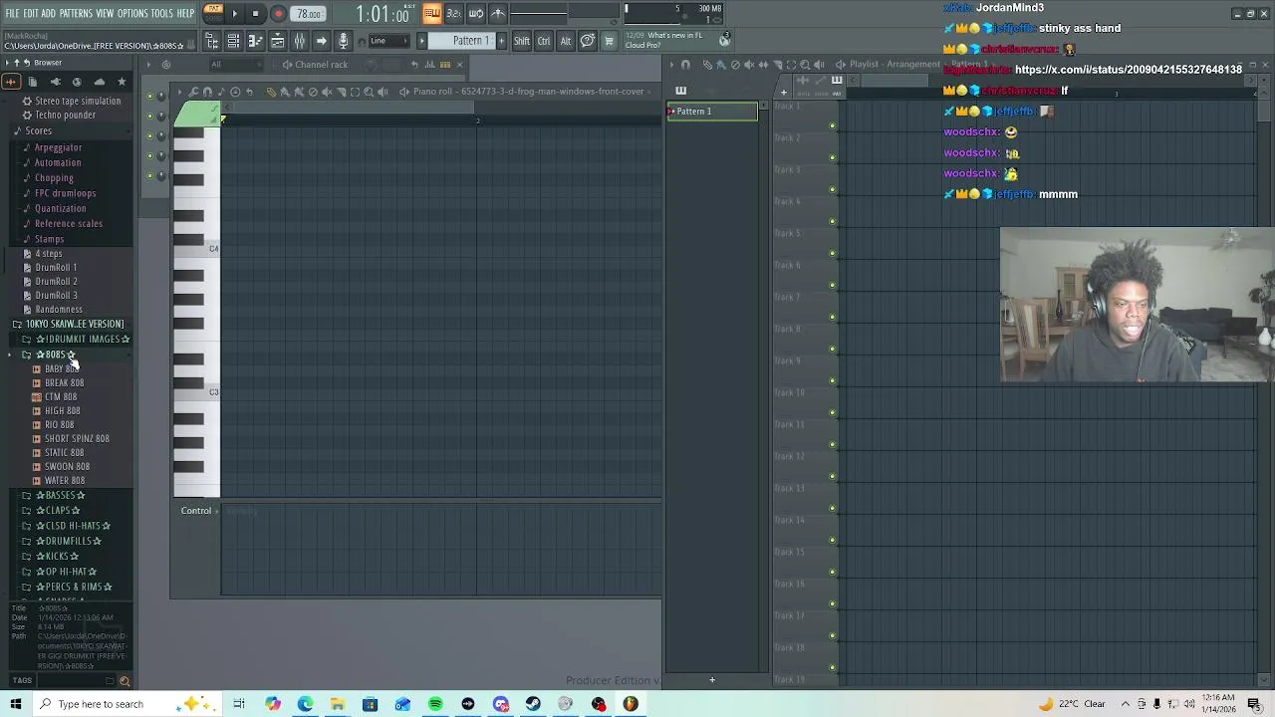Select the Paint brush tool in Piano roll
Image resolution: width=1275 pixels, height=717 pixels.
pyautogui.click(x=285, y=92)
